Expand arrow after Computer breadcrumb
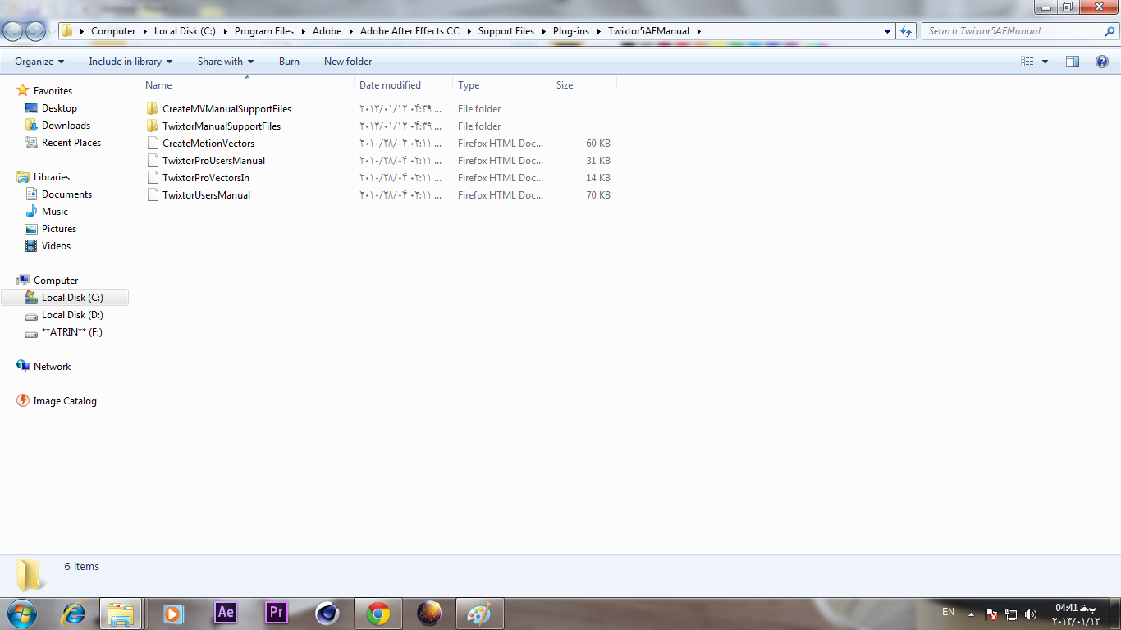Screen dimensions: 1121x630 point(145,31)
